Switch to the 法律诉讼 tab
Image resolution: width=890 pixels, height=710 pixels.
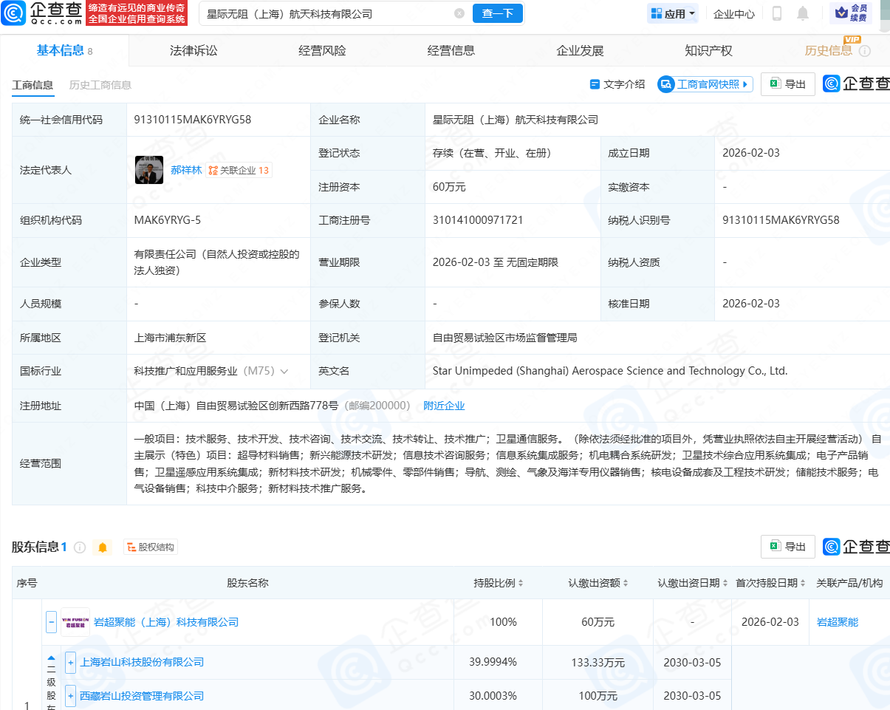point(193,50)
